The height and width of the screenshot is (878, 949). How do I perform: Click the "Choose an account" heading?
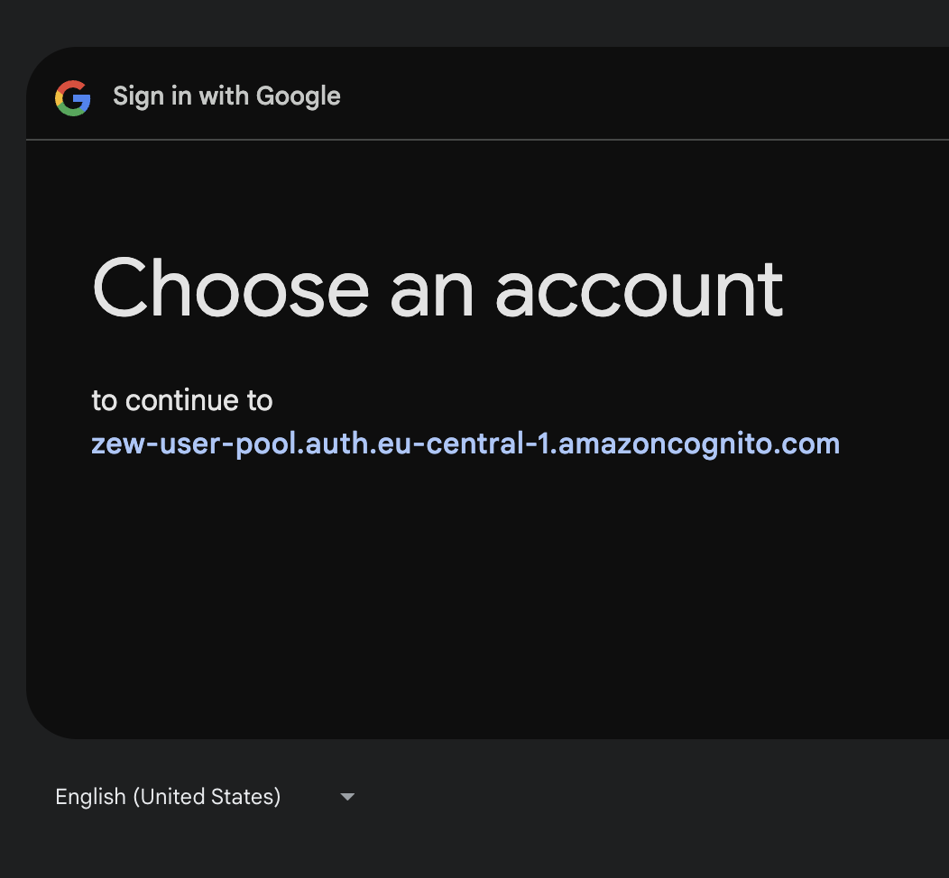438,288
